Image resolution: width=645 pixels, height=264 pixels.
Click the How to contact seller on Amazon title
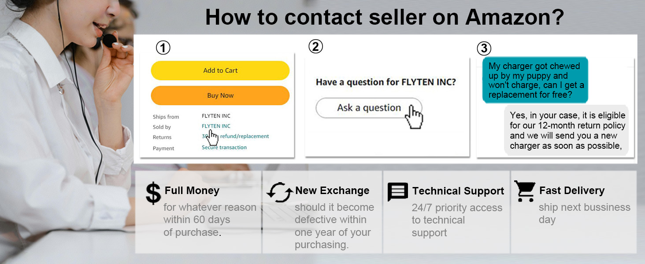tap(384, 18)
